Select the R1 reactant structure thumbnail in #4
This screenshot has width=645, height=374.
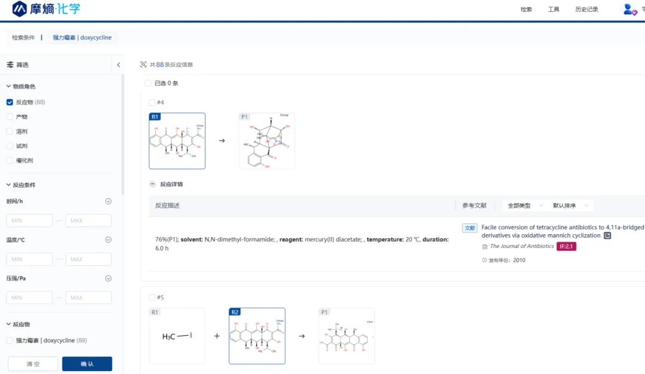pyautogui.click(x=177, y=141)
